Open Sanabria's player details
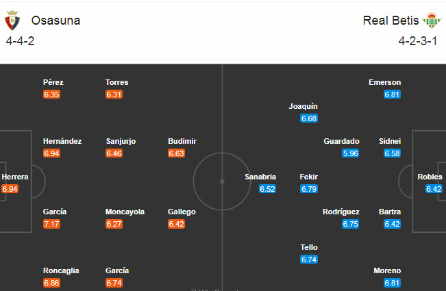 point(260,177)
